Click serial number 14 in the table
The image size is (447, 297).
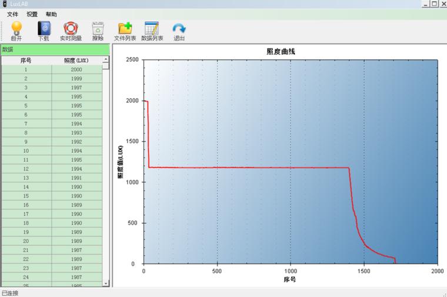pos(26,187)
